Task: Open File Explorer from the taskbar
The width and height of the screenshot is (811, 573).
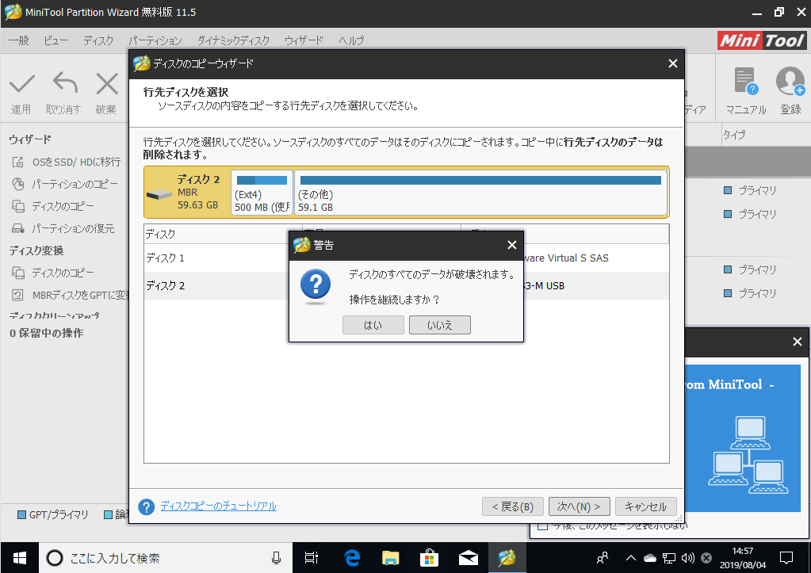Action: tap(389, 558)
